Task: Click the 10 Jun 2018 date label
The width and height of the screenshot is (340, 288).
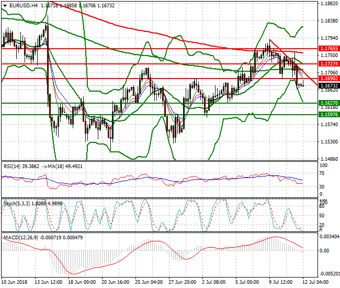Action: (14, 282)
